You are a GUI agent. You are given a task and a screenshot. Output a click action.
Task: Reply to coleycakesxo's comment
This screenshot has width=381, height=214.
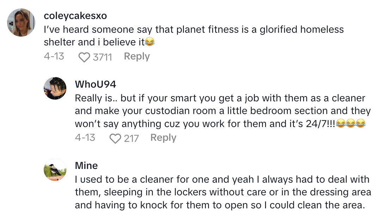tap(137, 56)
